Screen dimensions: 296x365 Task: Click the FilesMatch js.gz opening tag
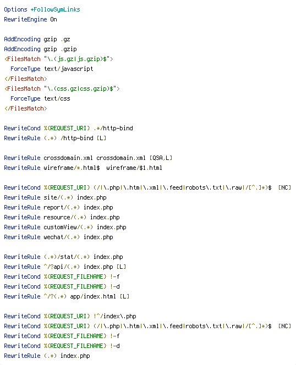[59, 59]
